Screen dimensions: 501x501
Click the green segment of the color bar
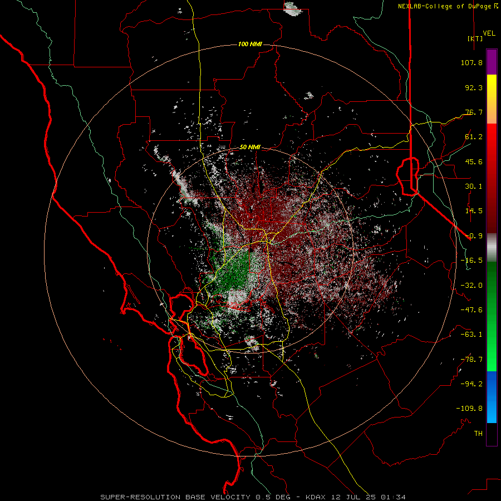click(x=492, y=316)
